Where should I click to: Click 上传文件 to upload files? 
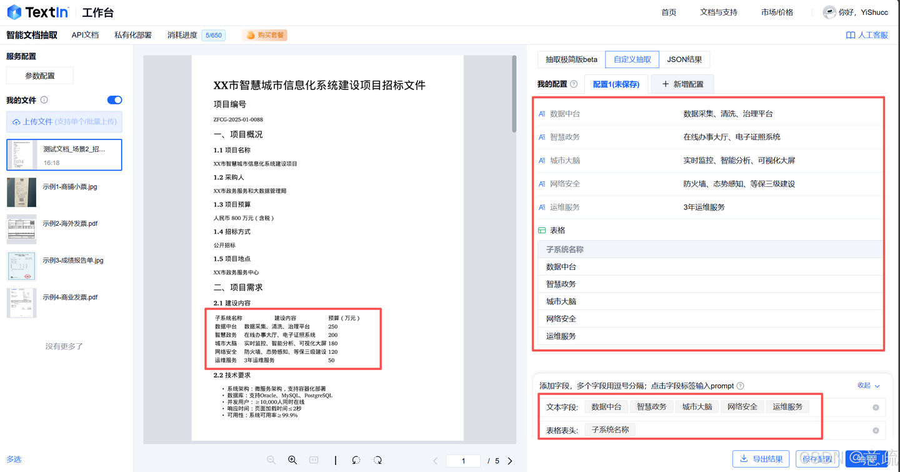(64, 122)
